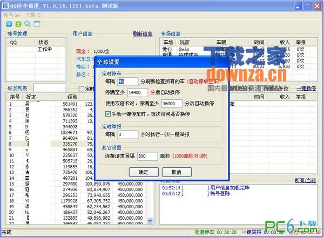Click log entry 01:52:14 用户信息加载完毕
Screen dimensions: 324x238
click(x=206, y=188)
